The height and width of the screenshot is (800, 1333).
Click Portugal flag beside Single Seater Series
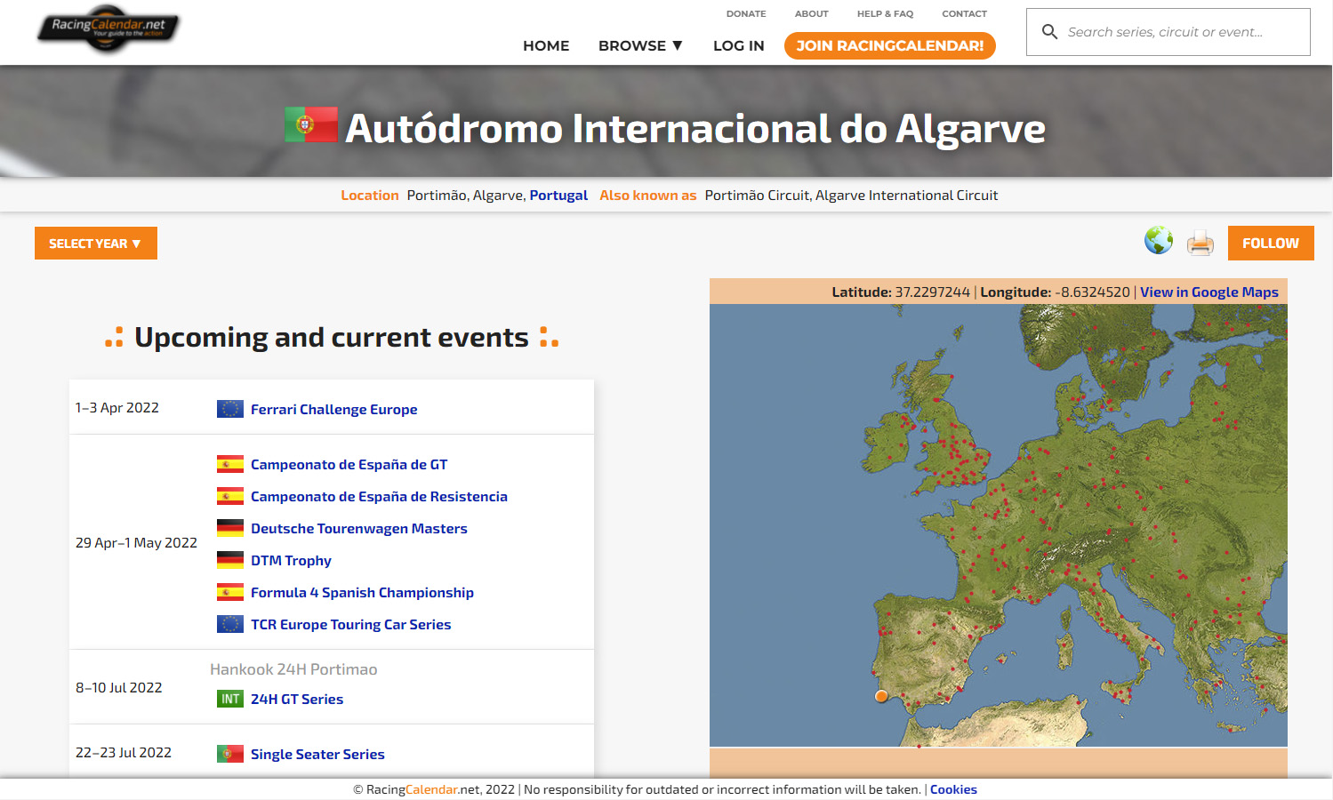(x=230, y=754)
